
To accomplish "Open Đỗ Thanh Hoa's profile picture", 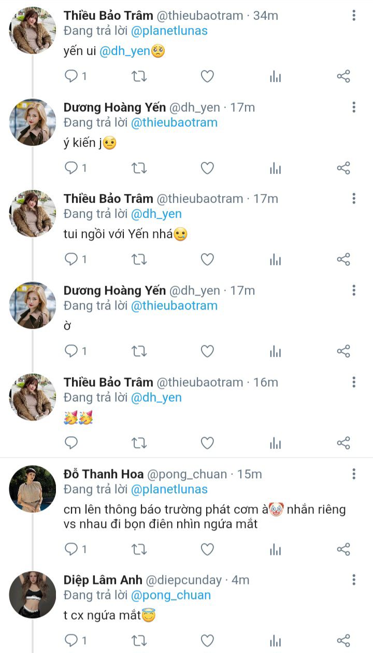I will 32,489.
